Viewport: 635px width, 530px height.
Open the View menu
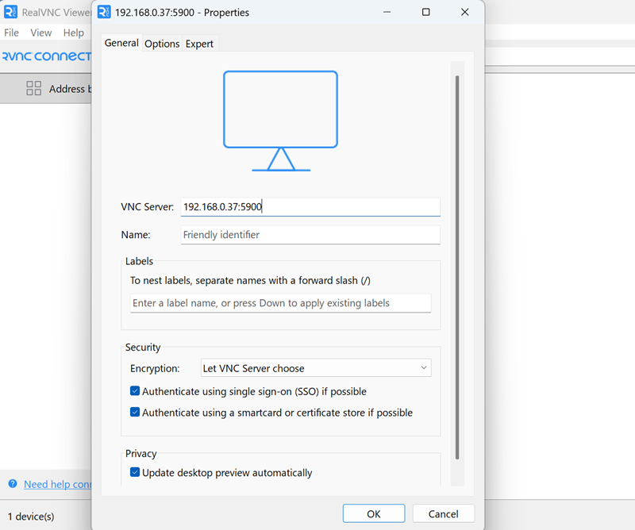coord(40,33)
